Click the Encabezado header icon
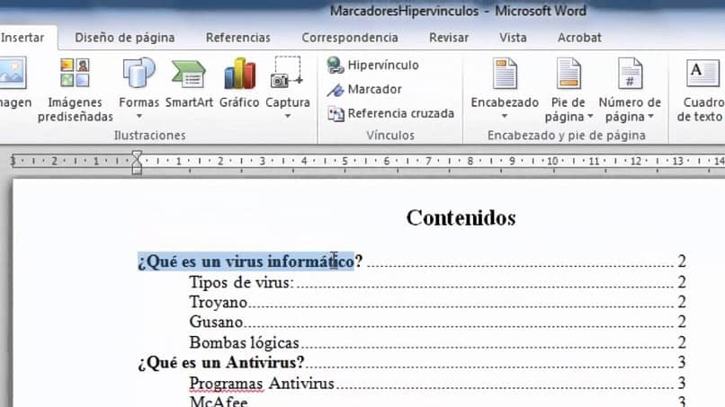725x407 pixels. [505, 74]
